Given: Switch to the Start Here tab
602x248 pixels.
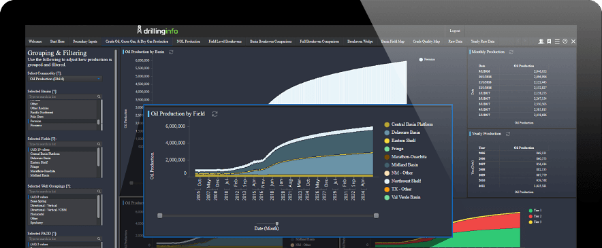Looking at the screenshot, I should click(57, 41).
